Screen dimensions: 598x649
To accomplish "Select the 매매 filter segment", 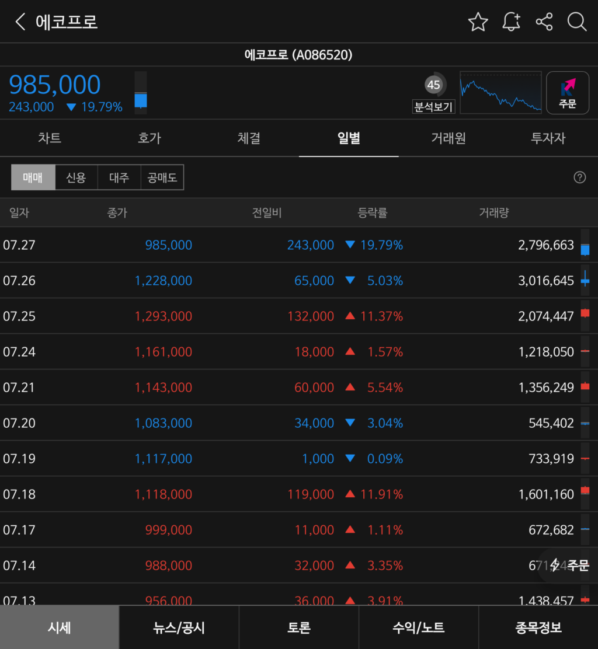I will point(33,177).
